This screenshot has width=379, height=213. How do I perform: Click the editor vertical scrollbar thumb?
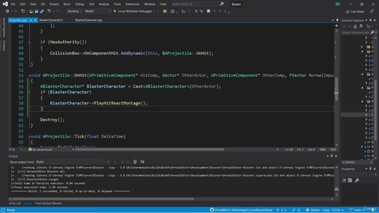(x=336, y=89)
